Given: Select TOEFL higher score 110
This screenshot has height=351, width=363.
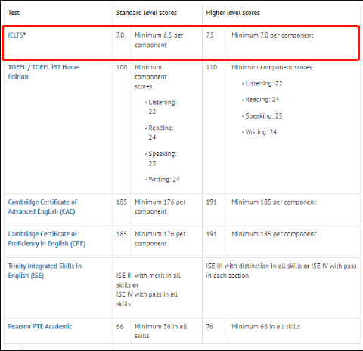Looking at the screenshot, I should point(211,67).
